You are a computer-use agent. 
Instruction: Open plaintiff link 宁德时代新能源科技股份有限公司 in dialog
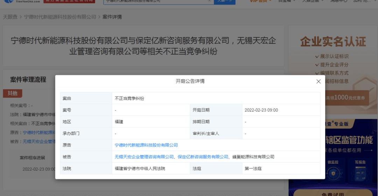click(146, 145)
